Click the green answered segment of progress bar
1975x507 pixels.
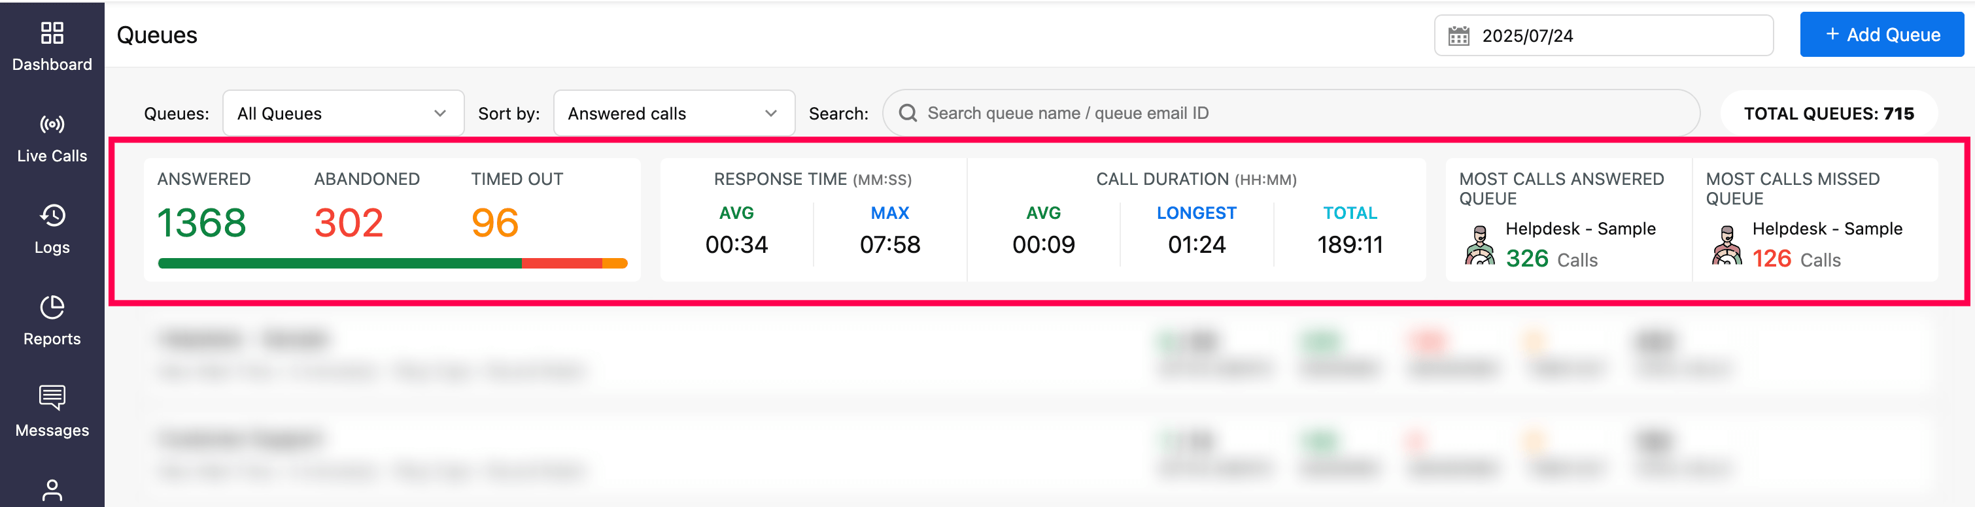tap(339, 263)
